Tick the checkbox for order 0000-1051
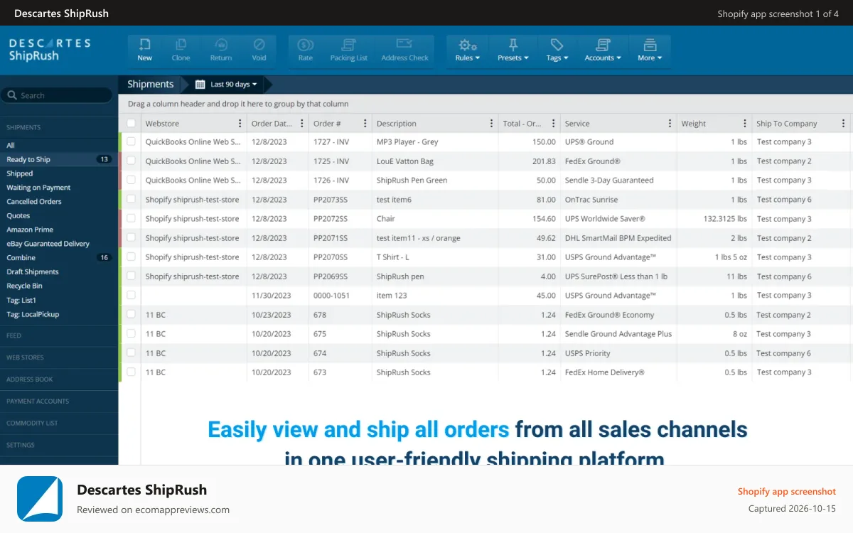Screen dimensions: 853x533 coord(131,295)
